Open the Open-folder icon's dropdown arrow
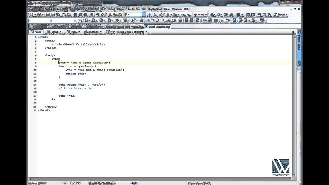The image size is (329, 185). 43,15
